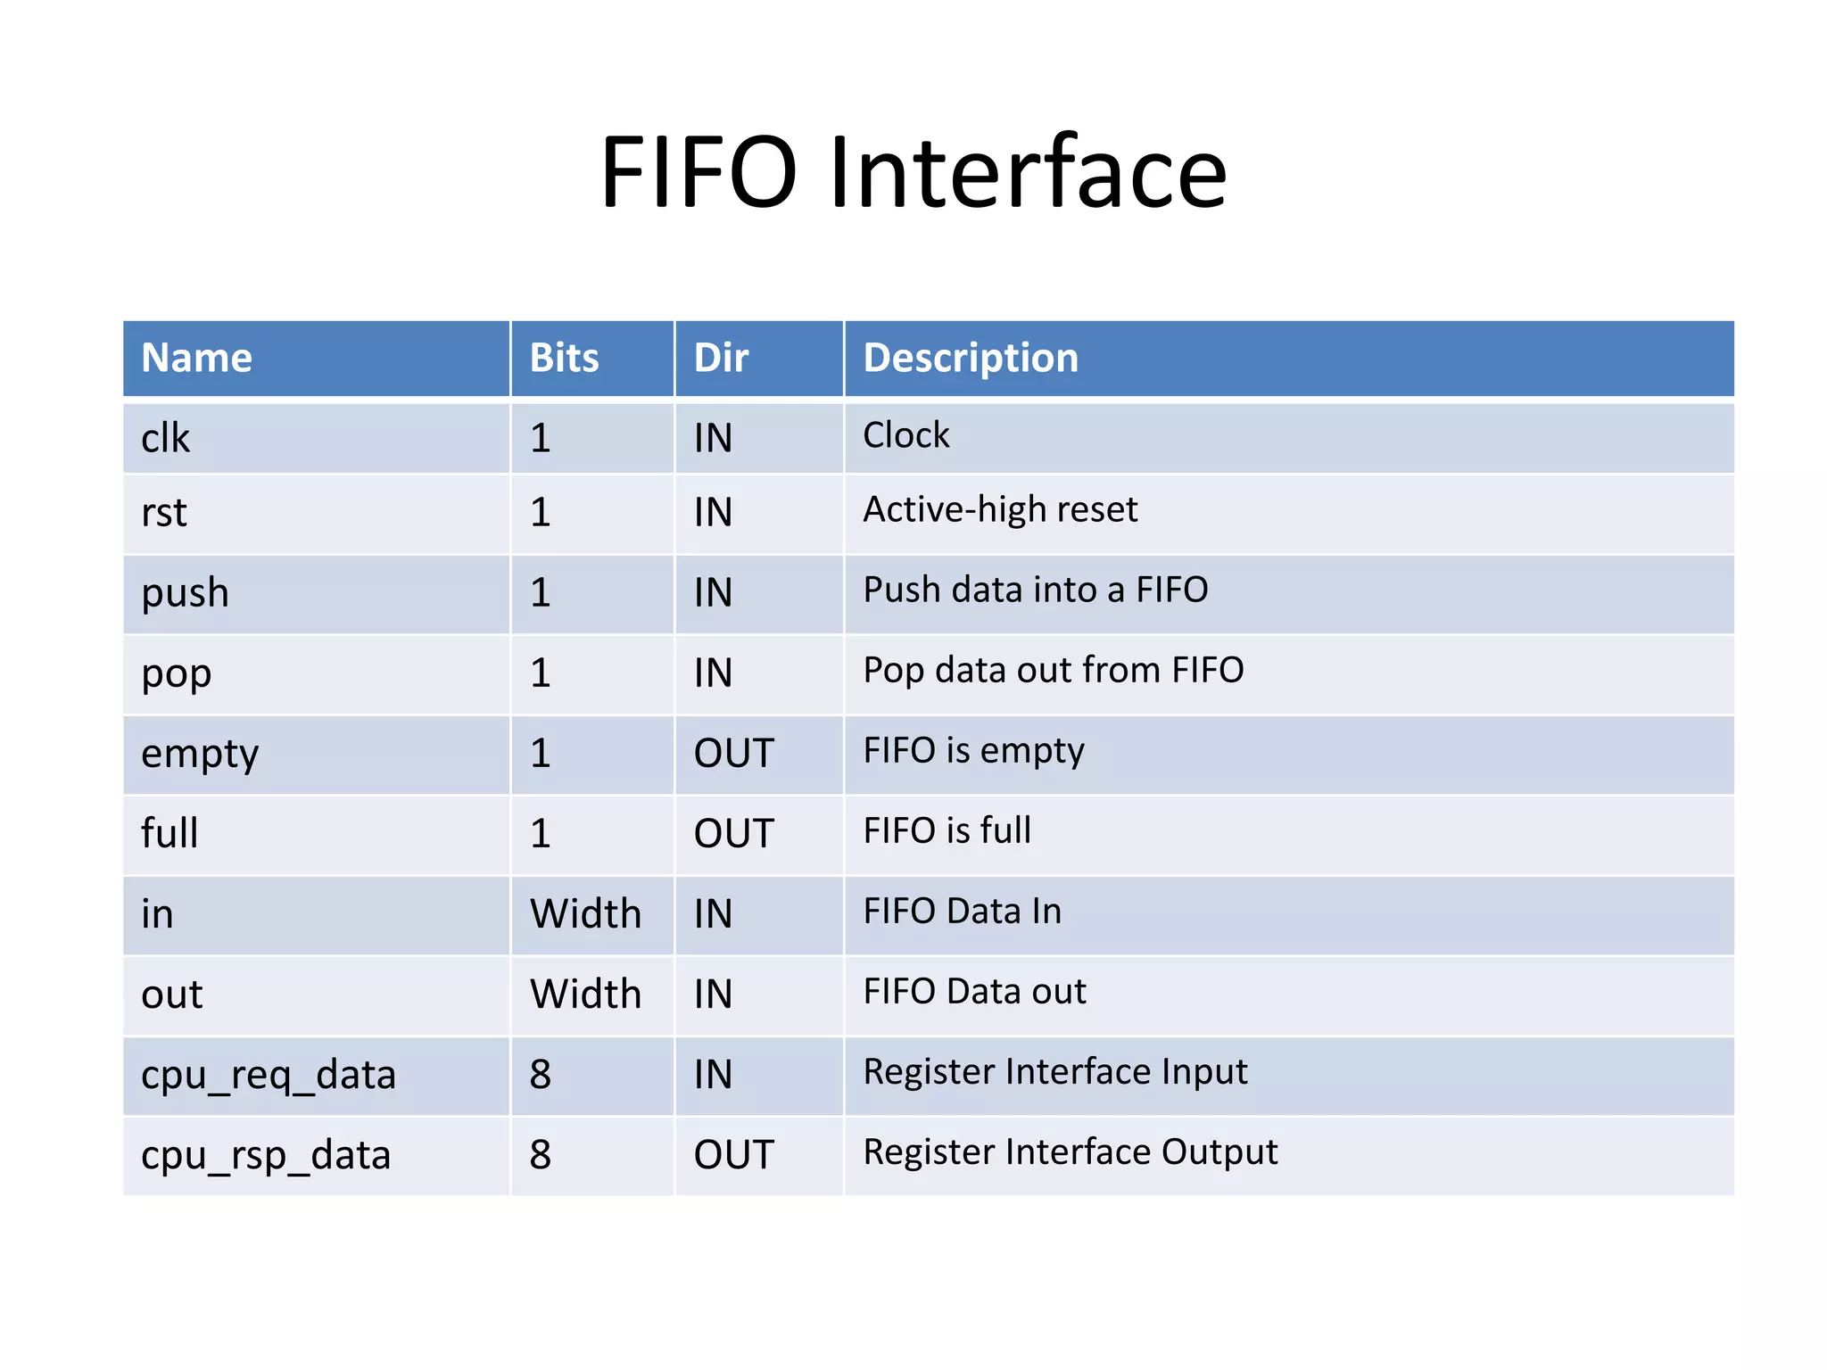Click the pop signal name cell
This screenshot has height=1370, width=1827.
(317, 674)
